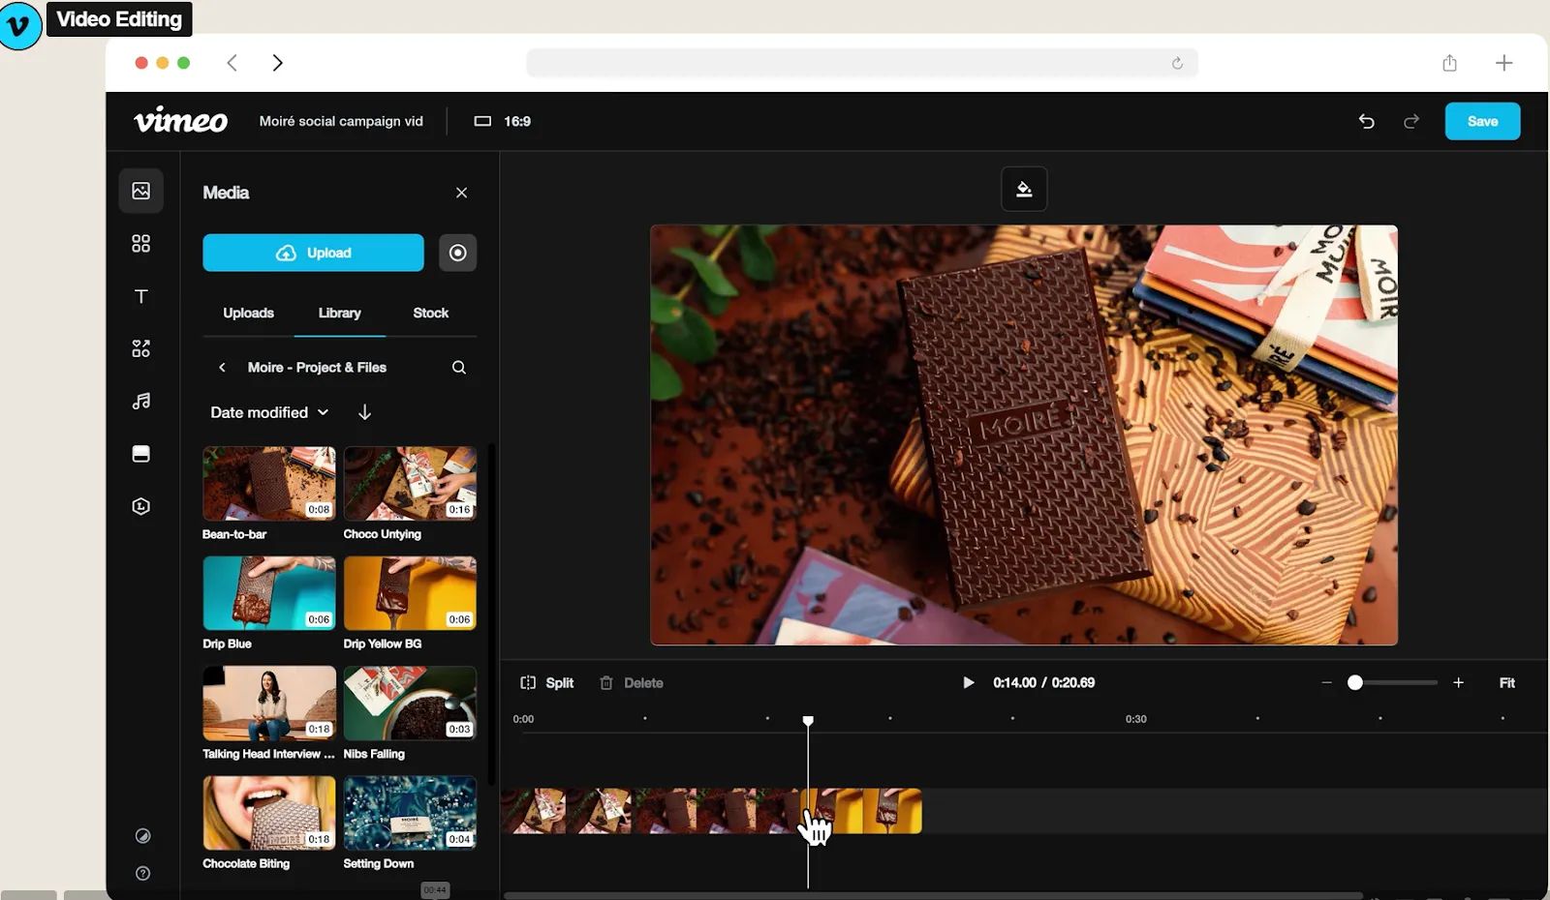This screenshot has height=900, width=1550.
Task: Close the Media panel
Action: tap(461, 193)
